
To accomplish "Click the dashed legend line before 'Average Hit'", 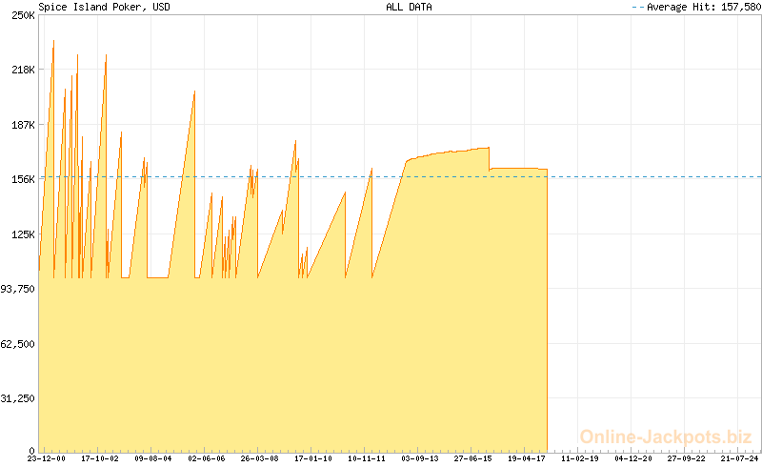I will coord(638,7).
